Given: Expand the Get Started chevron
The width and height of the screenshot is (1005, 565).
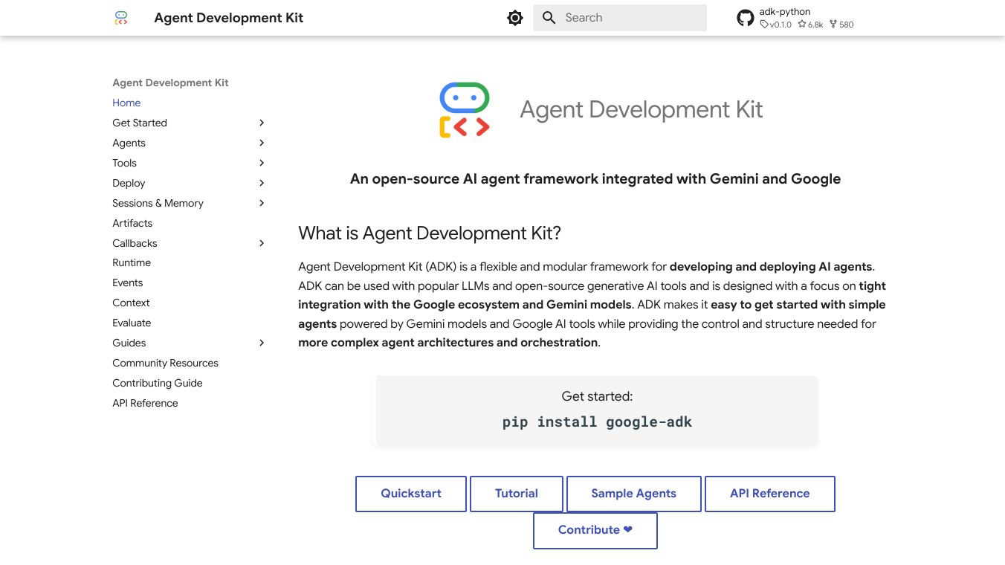Looking at the screenshot, I should point(262,123).
